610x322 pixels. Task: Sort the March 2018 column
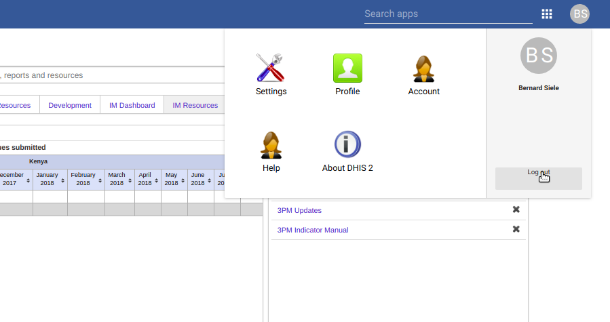click(x=130, y=180)
